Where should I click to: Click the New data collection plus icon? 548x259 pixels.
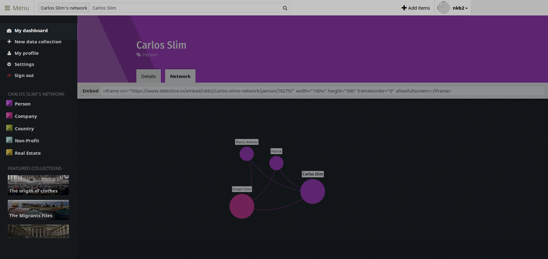pyautogui.click(x=9, y=41)
